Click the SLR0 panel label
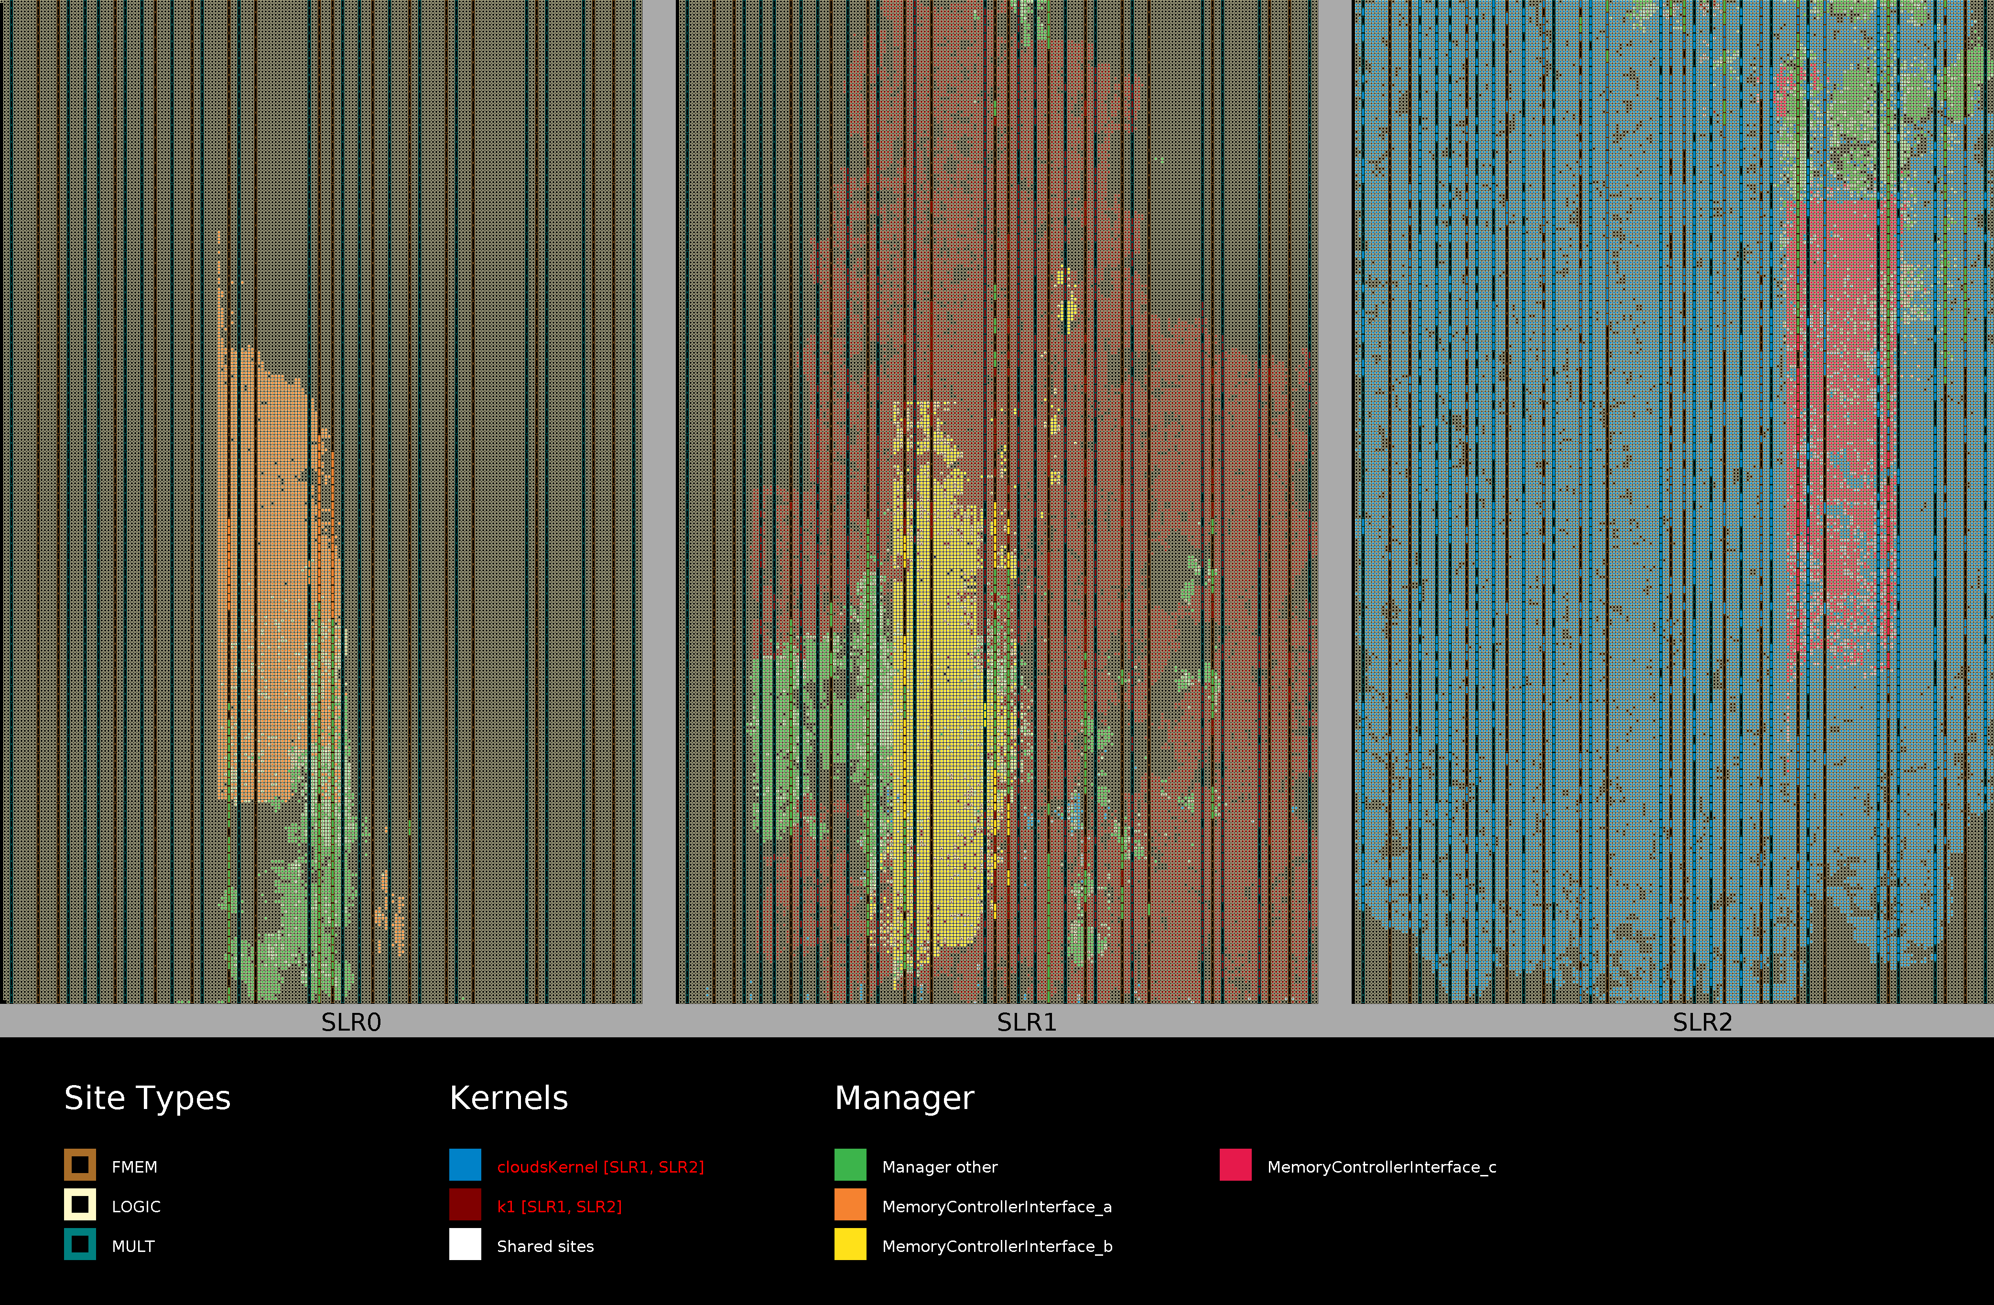This screenshot has width=1994, height=1305. (351, 1022)
